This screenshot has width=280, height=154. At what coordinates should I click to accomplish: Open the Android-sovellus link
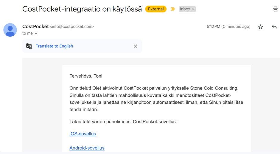tap(87, 148)
